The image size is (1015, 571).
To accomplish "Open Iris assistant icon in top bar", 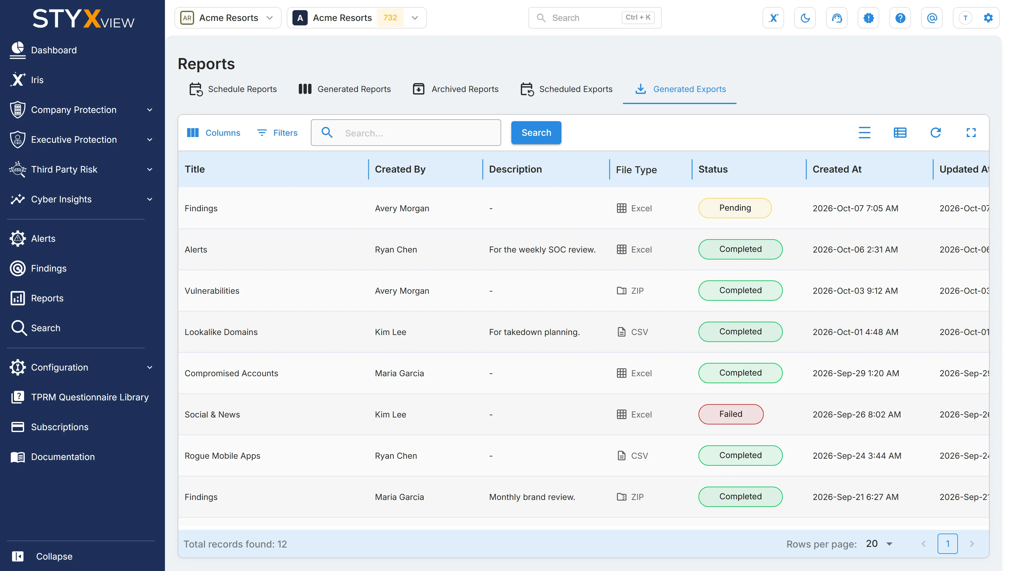I will pyautogui.click(x=773, y=18).
